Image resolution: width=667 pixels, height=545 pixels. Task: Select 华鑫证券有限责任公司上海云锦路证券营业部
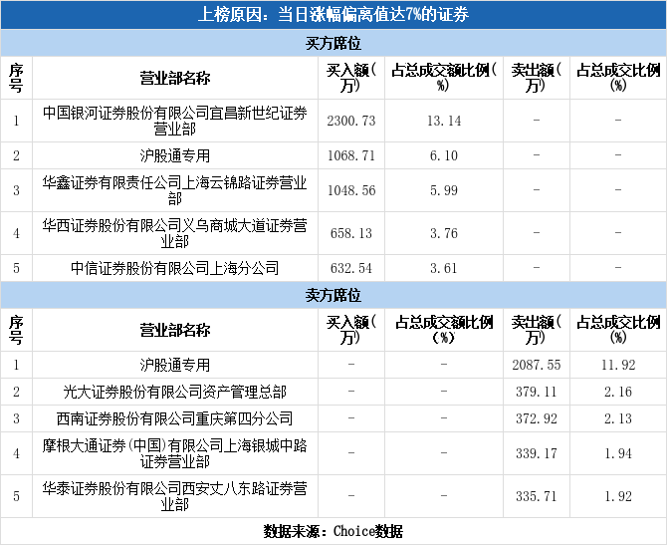tap(175, 190)
